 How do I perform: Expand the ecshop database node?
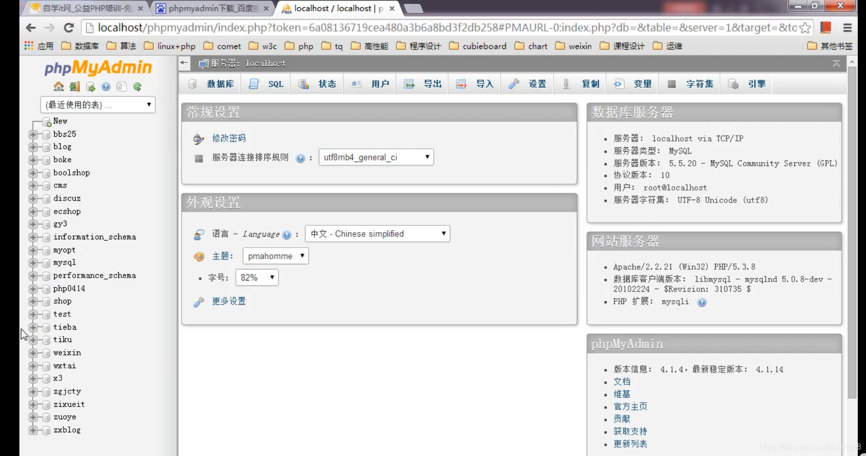(x=33, y=211)
